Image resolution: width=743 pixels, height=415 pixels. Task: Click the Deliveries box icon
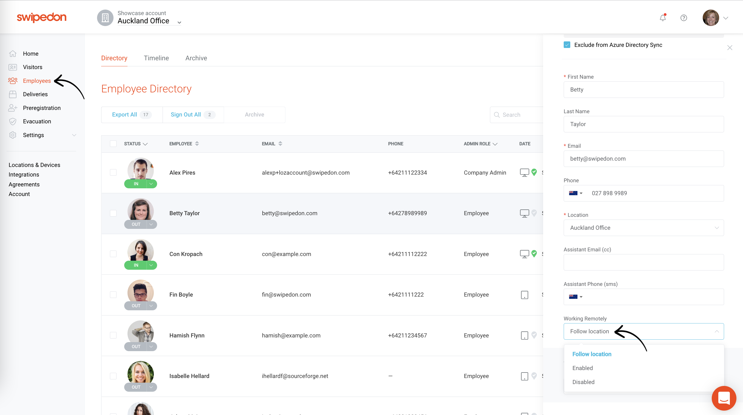(13, 94)
